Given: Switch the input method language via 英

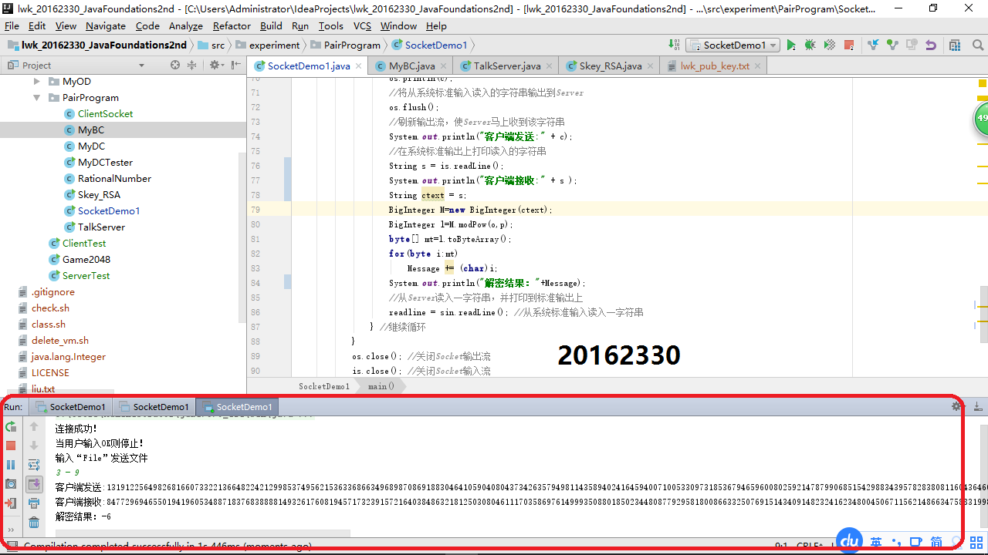Looking at the screenshot, I should pyautogui.click(x=876, y=542).
